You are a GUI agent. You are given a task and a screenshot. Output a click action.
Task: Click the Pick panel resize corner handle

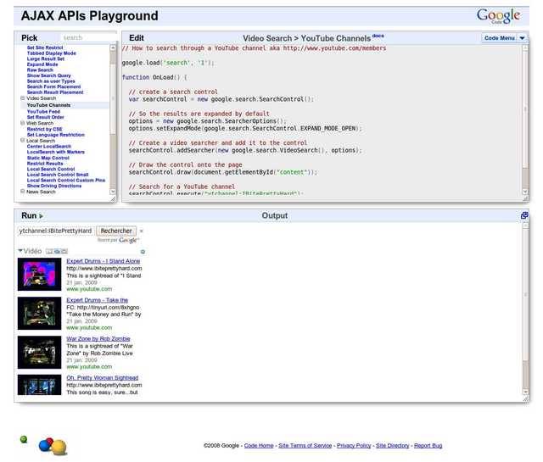pyautogui.click(x=113, y=199)
